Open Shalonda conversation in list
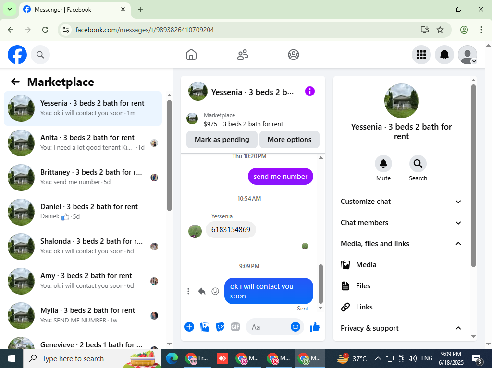The width and height of the screenshot is (492, 368). click(x=83, y=247)
